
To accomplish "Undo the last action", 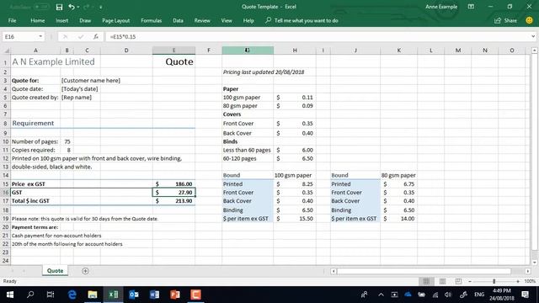I will (x=71, y=7).
